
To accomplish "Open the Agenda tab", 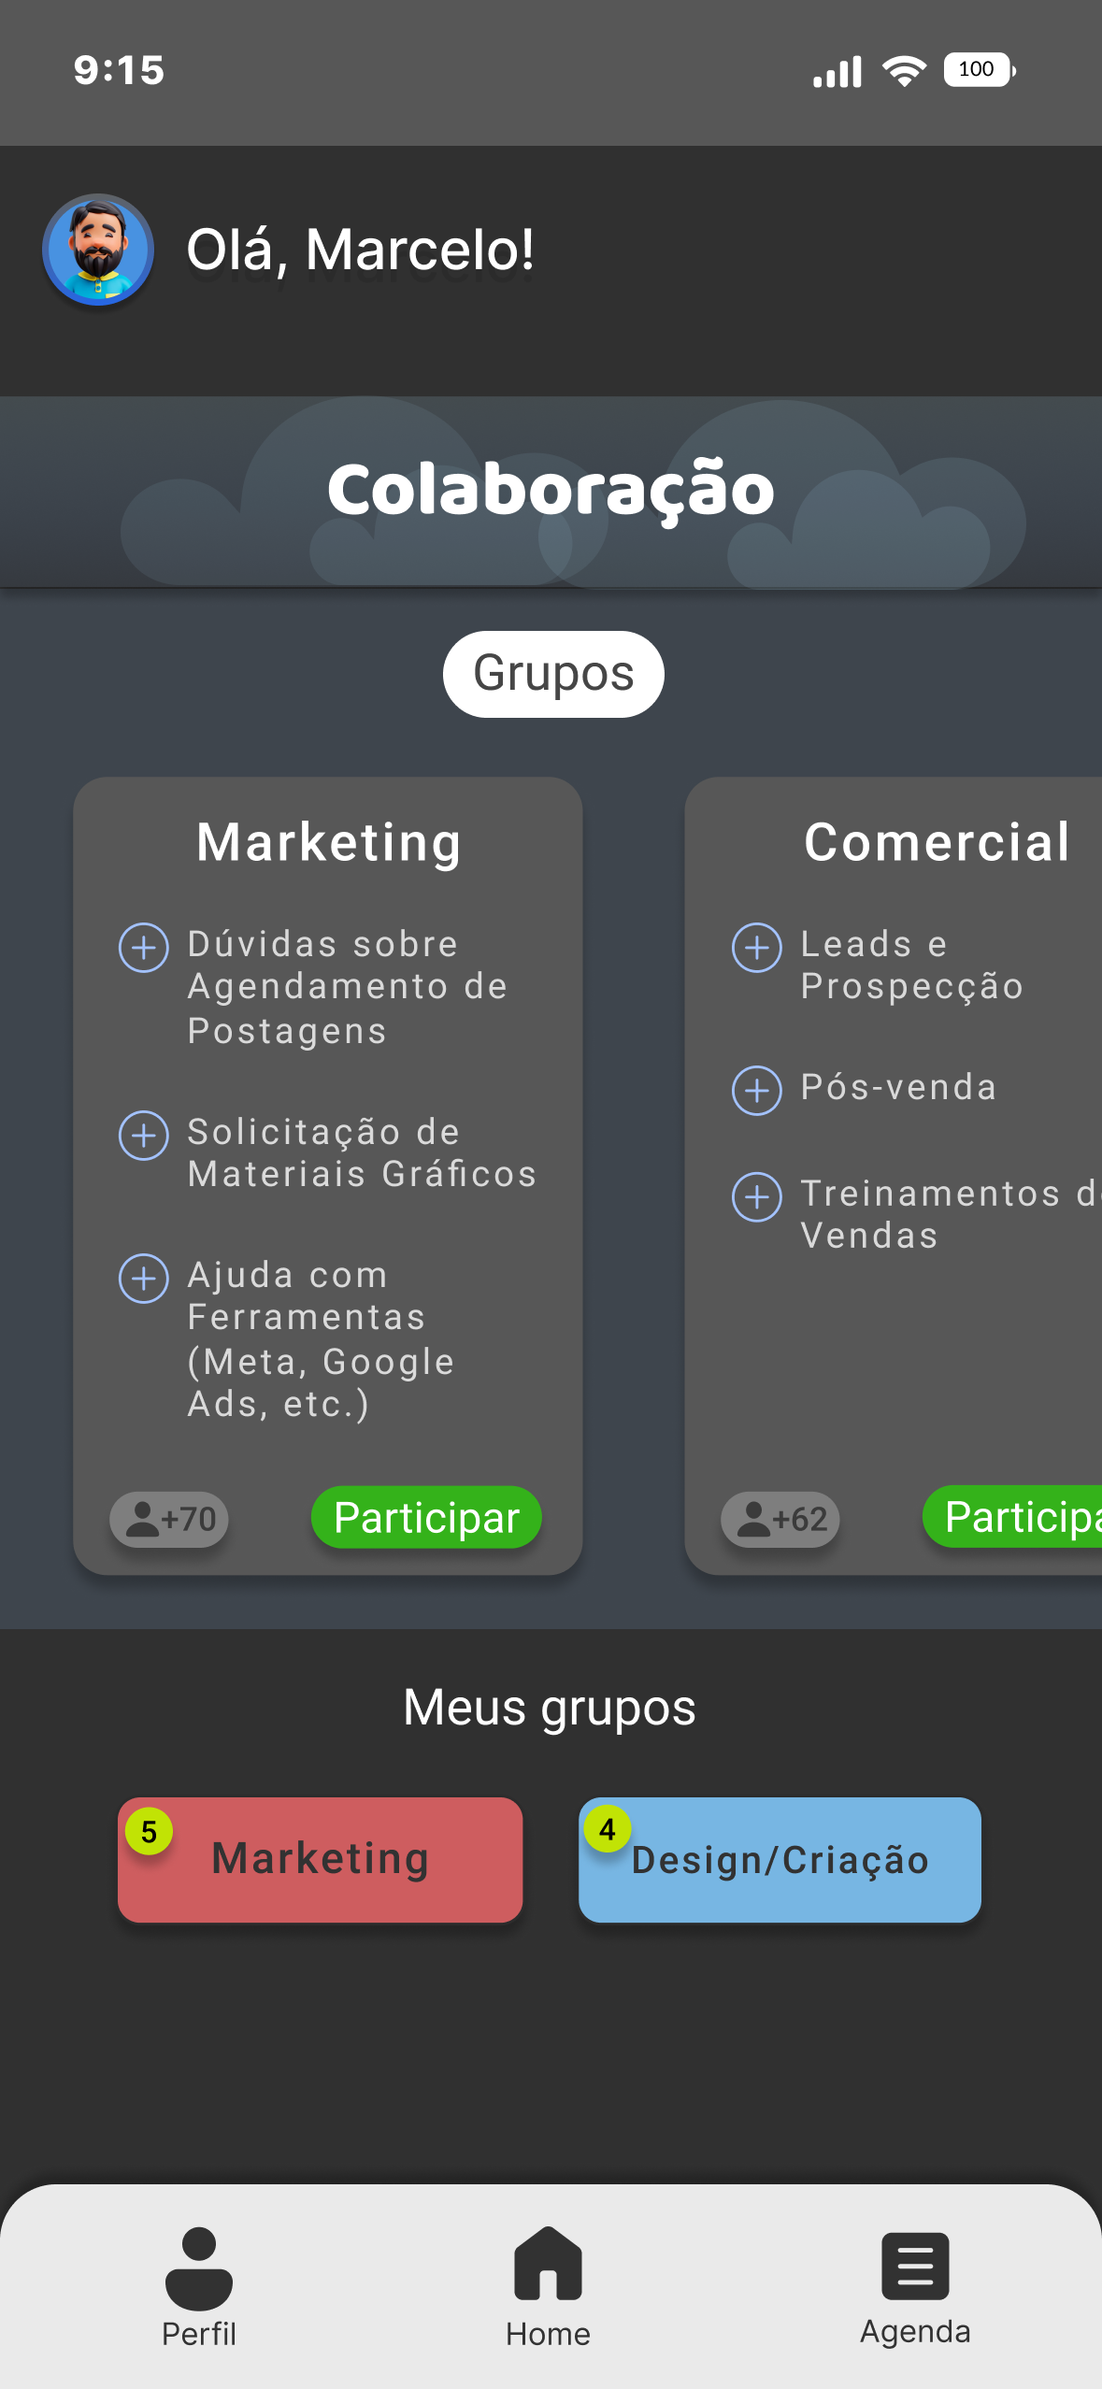I will pyautogui.click(x=915, y=2286).
